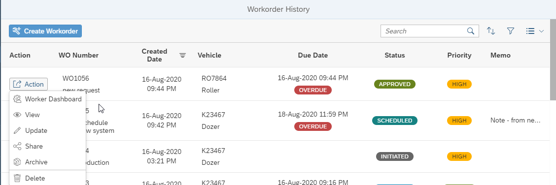Click K23467 vehicle in the SCHEDULED row
This screenshot has height=185, width=556.
coord(213,115)
